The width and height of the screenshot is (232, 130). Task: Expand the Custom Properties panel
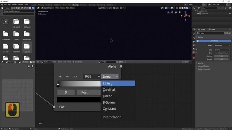pos(204,69)
